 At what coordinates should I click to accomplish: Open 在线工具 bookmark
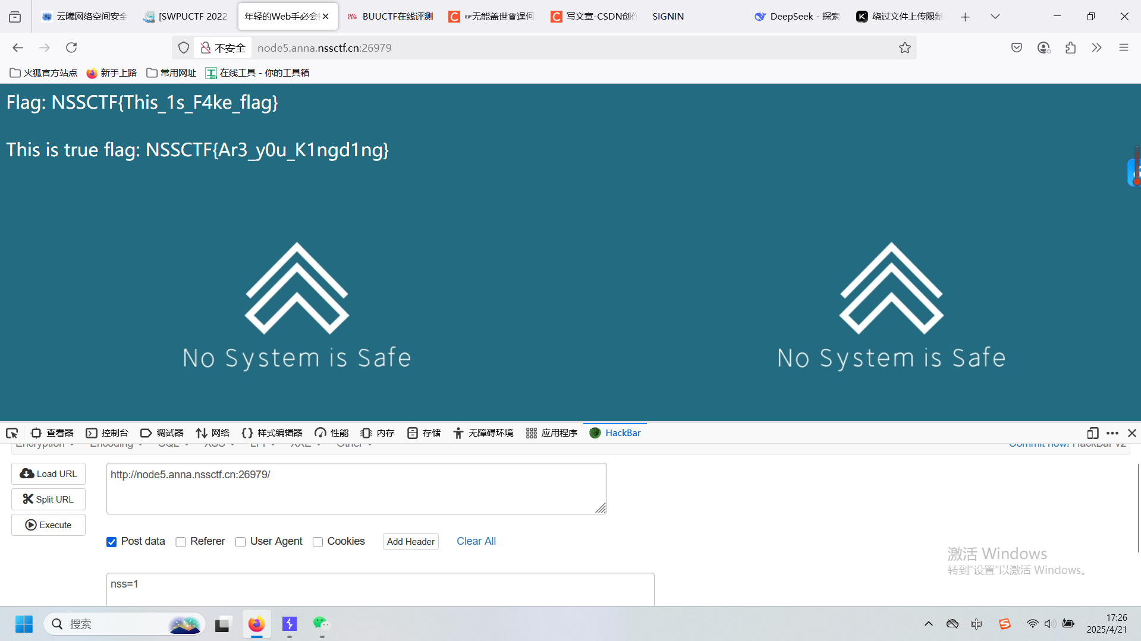(x=257, y=72)
